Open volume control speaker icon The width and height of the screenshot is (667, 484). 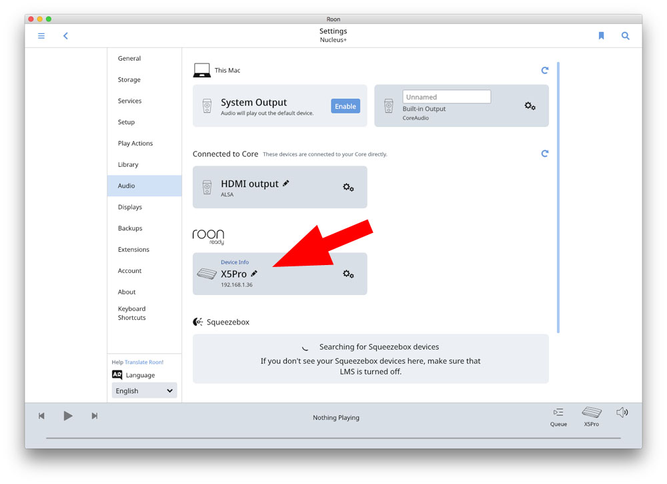pos(622,413)
